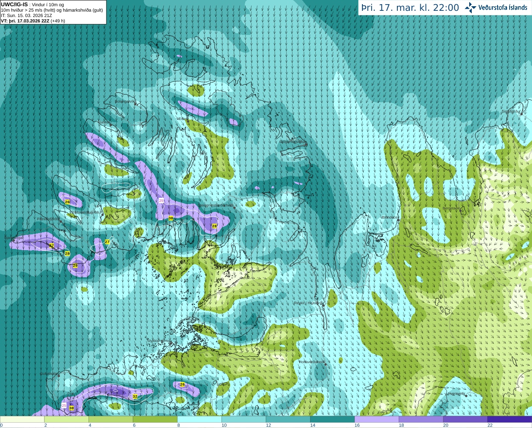Viewport: 532px width, 428px height.
Task: Click the 6–8 m/s olive legend swatch
Action: point(155,419)
